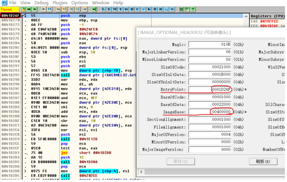Open Memory map with M button
Image resolution: width=287 pixels, height=182 pixels.
click(115, 9)
